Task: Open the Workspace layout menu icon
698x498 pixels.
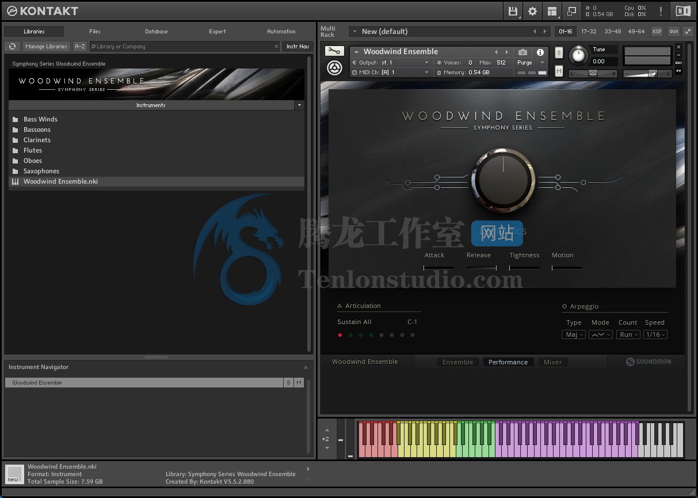Action: pos(552,11)
